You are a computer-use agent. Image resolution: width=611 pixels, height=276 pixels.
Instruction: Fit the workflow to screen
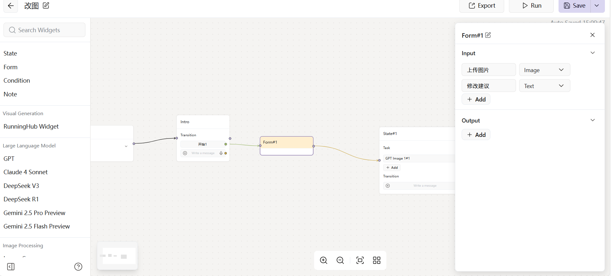click(360, 260)
